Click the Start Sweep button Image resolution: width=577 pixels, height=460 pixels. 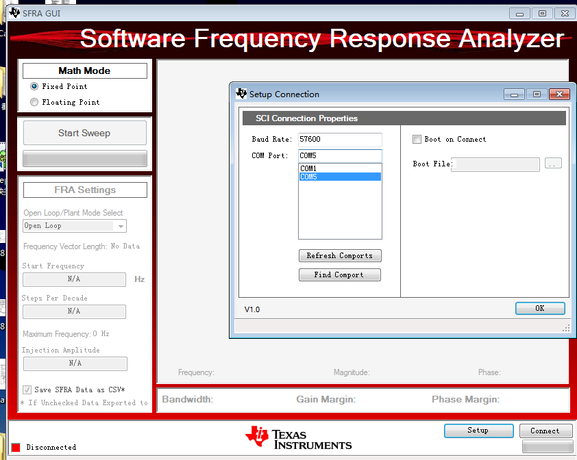85,133
